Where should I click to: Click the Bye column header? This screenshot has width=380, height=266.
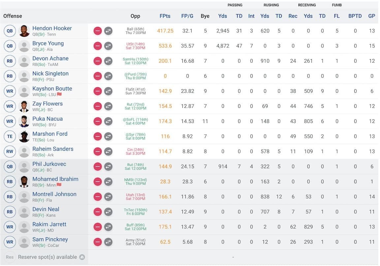click(205, 16)
